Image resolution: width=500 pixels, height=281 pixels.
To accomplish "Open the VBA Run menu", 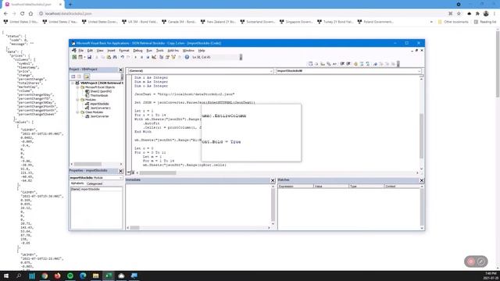I will point(149,50).
